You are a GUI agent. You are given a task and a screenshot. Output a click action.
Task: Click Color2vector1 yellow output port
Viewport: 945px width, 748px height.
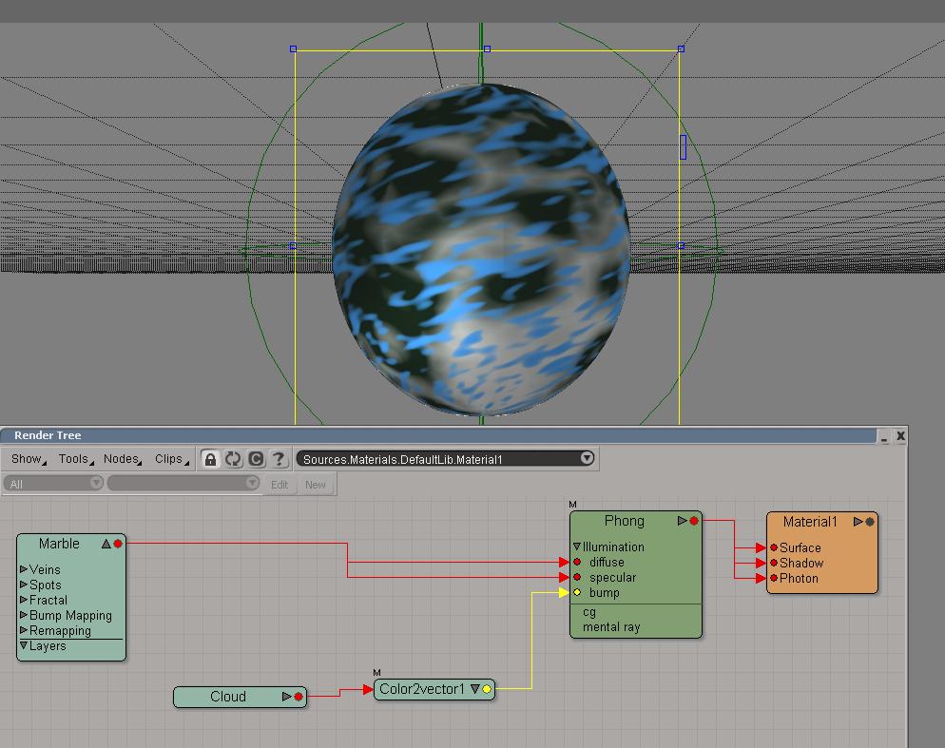[x=487, y=689]
